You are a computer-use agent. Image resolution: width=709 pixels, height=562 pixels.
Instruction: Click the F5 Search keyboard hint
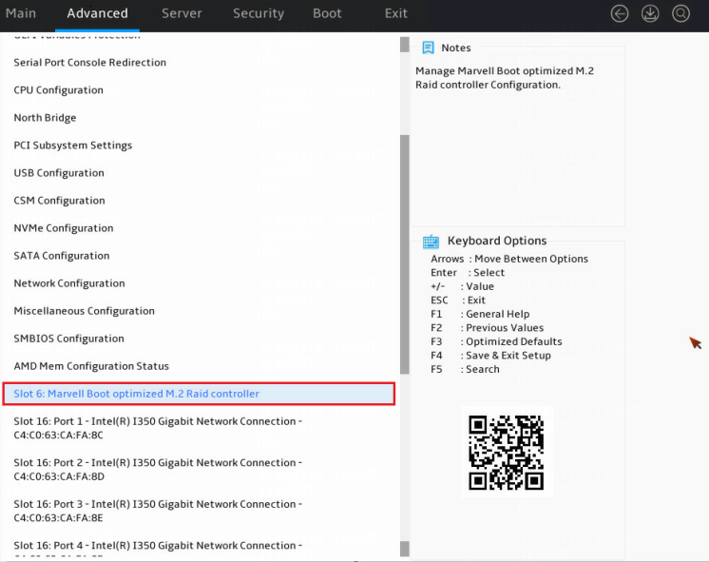click(x=466, y=369)
